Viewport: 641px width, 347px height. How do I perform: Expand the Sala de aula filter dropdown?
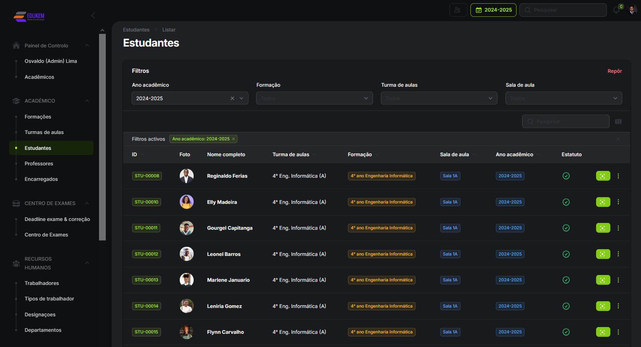tap(563, 98)
